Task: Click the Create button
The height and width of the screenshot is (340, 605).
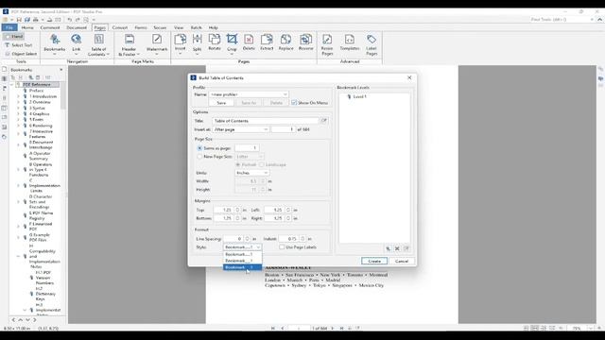Action: (374, 261)
